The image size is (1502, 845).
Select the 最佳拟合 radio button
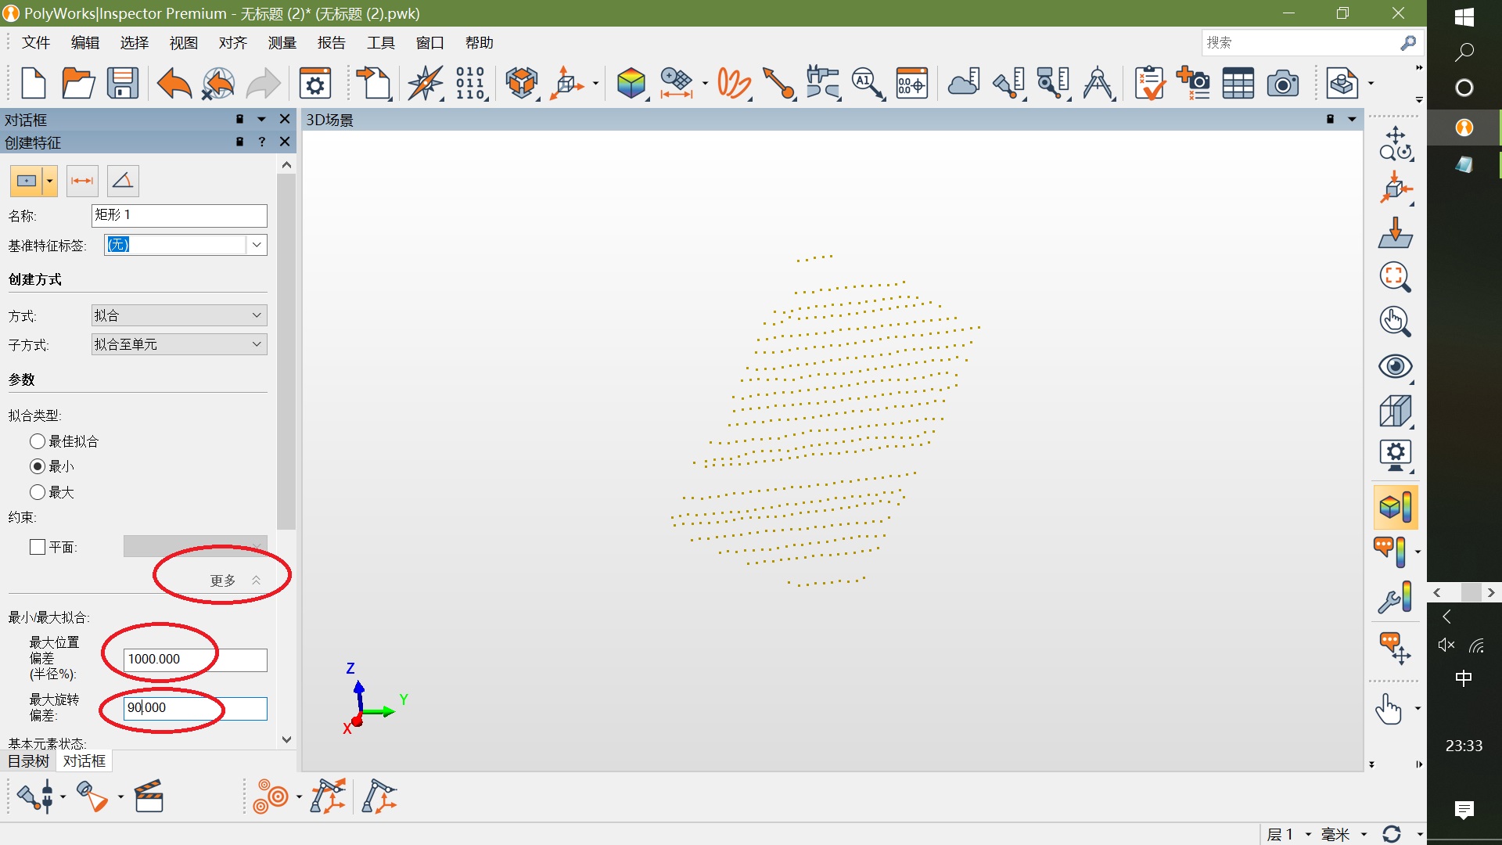38,441
